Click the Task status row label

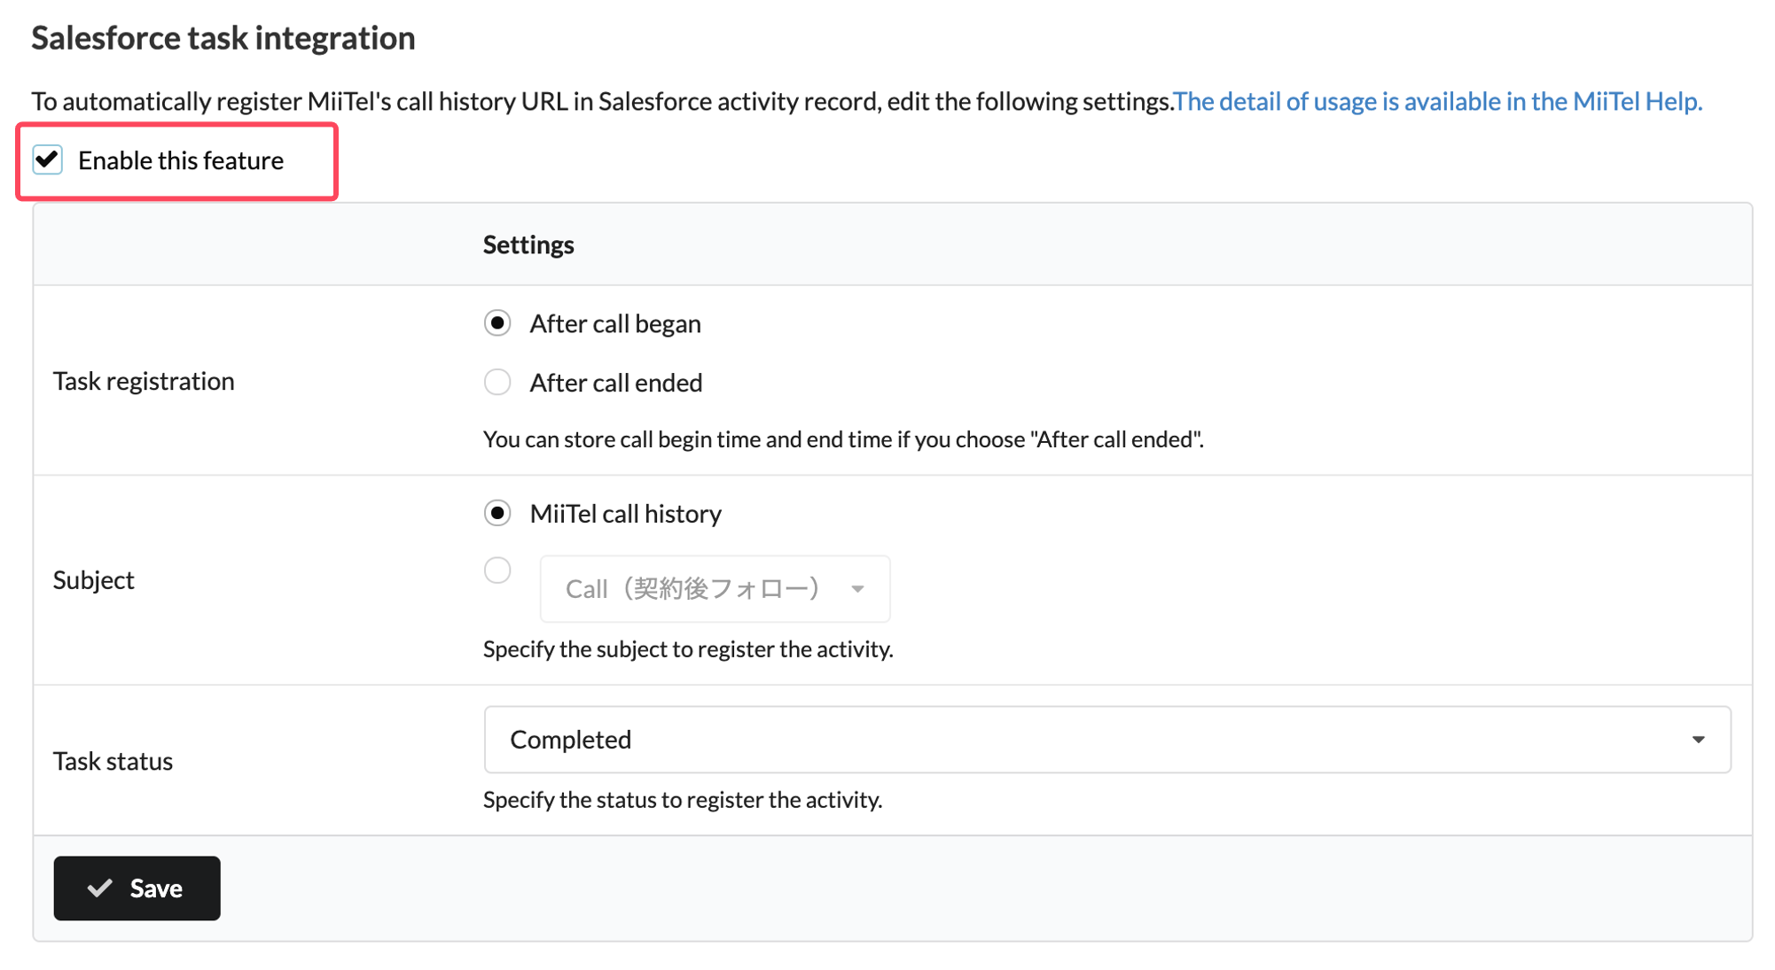coord(113,761)
